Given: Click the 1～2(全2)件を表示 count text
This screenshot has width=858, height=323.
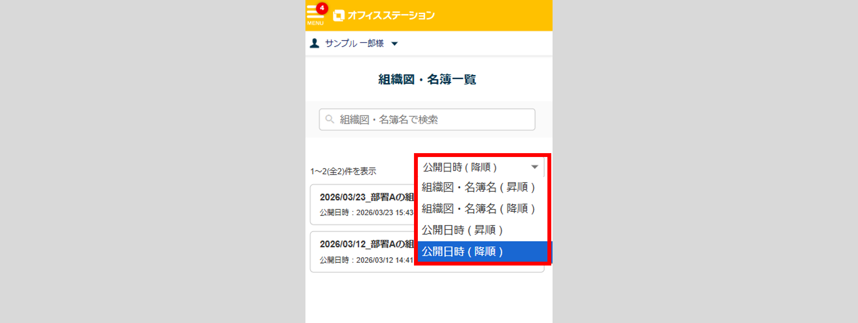Looking at the screenshot, I should 343,171.
